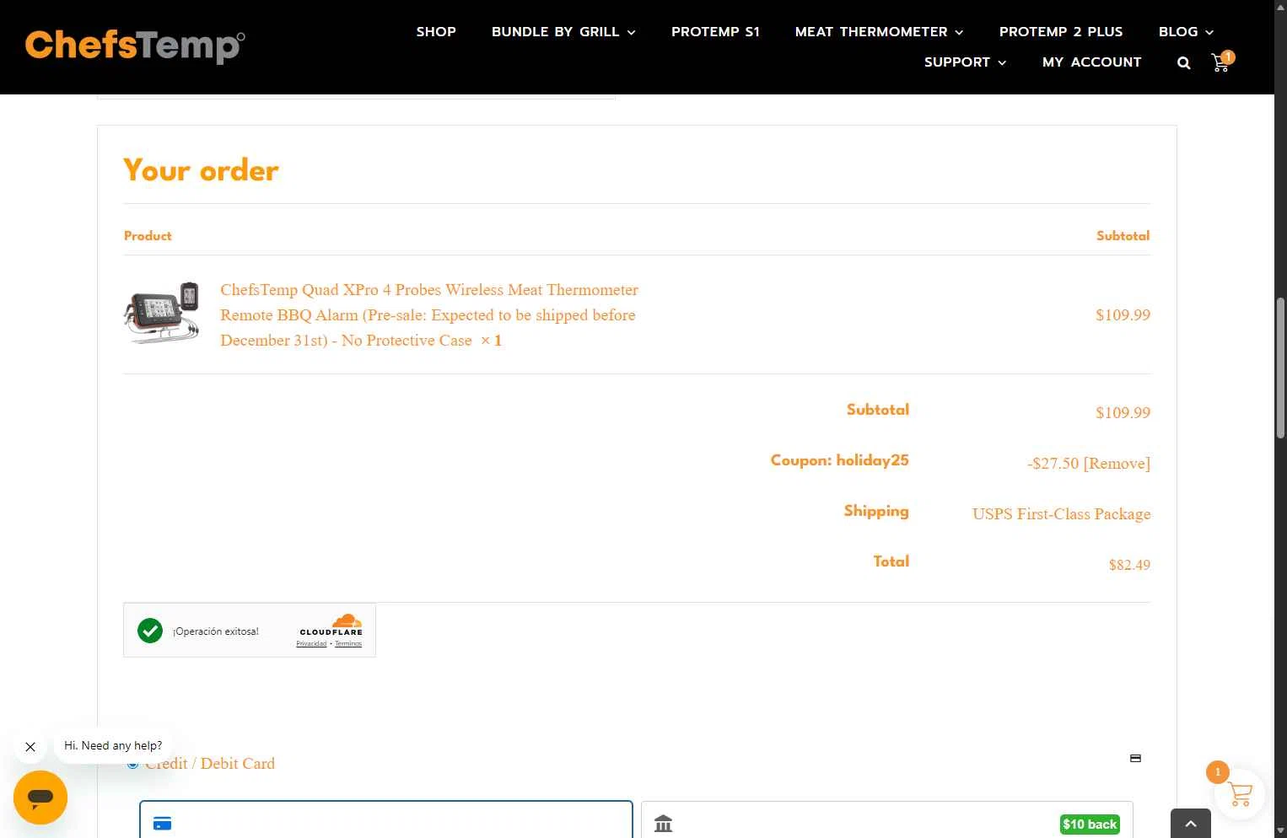This screenshot has height=838, width=1287.
Task: Remove the holiday25 coupon
Action: pos(1117,464)
